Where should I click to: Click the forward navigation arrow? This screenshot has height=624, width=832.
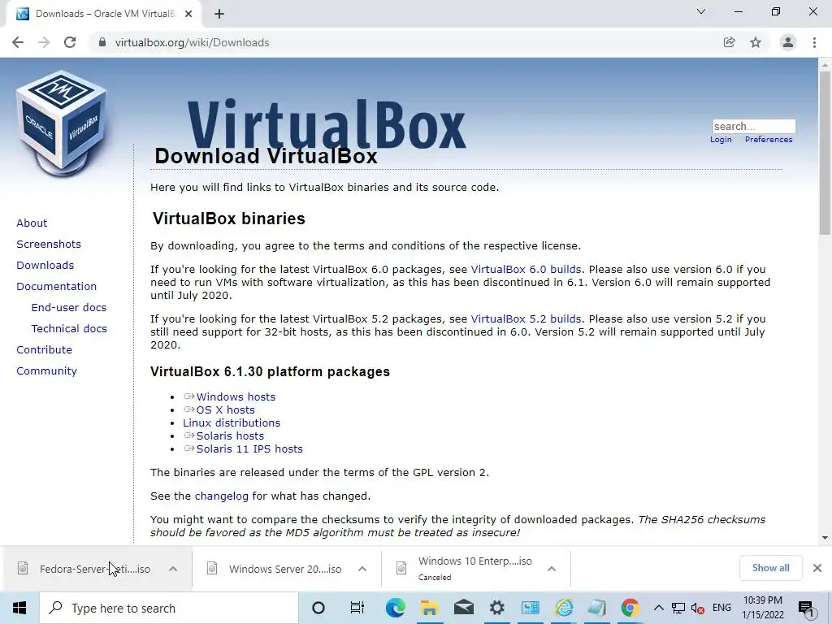point(44,42)
